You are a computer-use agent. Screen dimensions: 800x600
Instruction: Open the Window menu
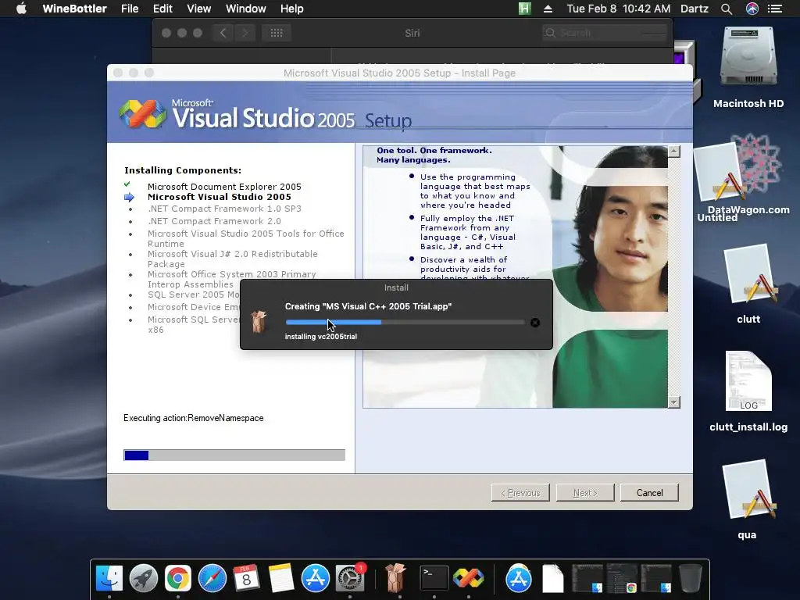pos(246,9)
